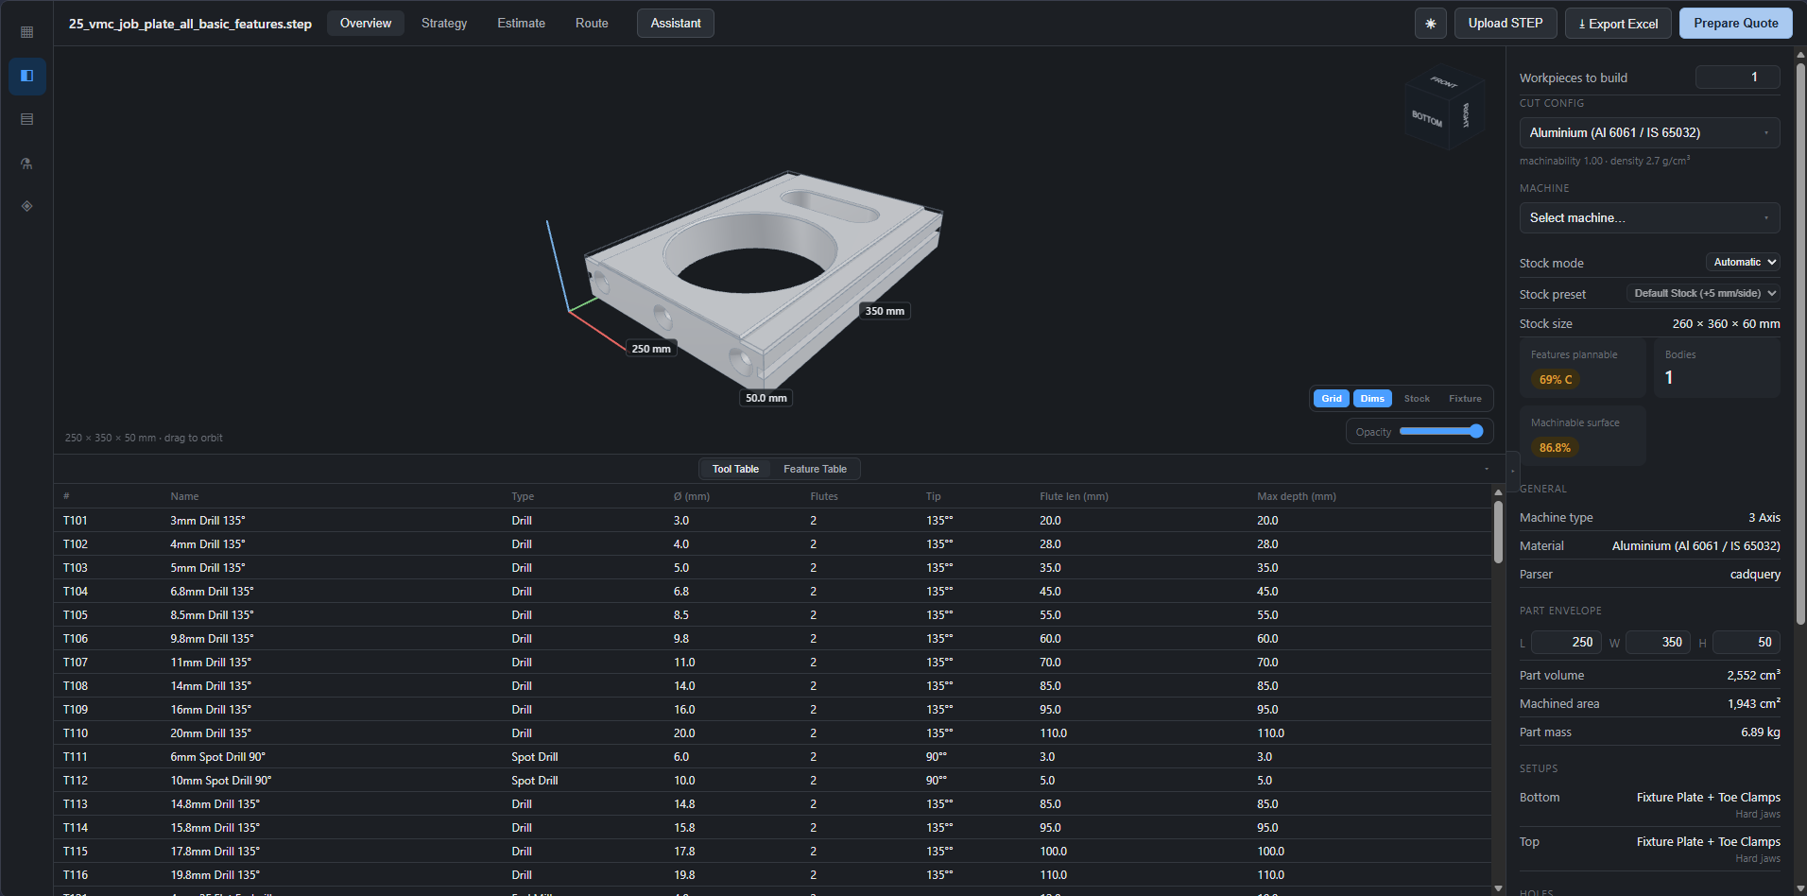Click the Part mass 6.89 kg value
The height and width of the screenshot is (896, 1807).
pyautogui.click(x=1760, y=732)
